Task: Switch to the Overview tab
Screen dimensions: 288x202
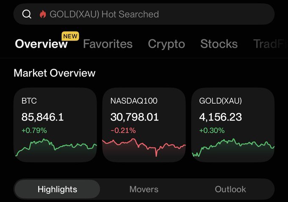Action: click(x=42, y=44)
